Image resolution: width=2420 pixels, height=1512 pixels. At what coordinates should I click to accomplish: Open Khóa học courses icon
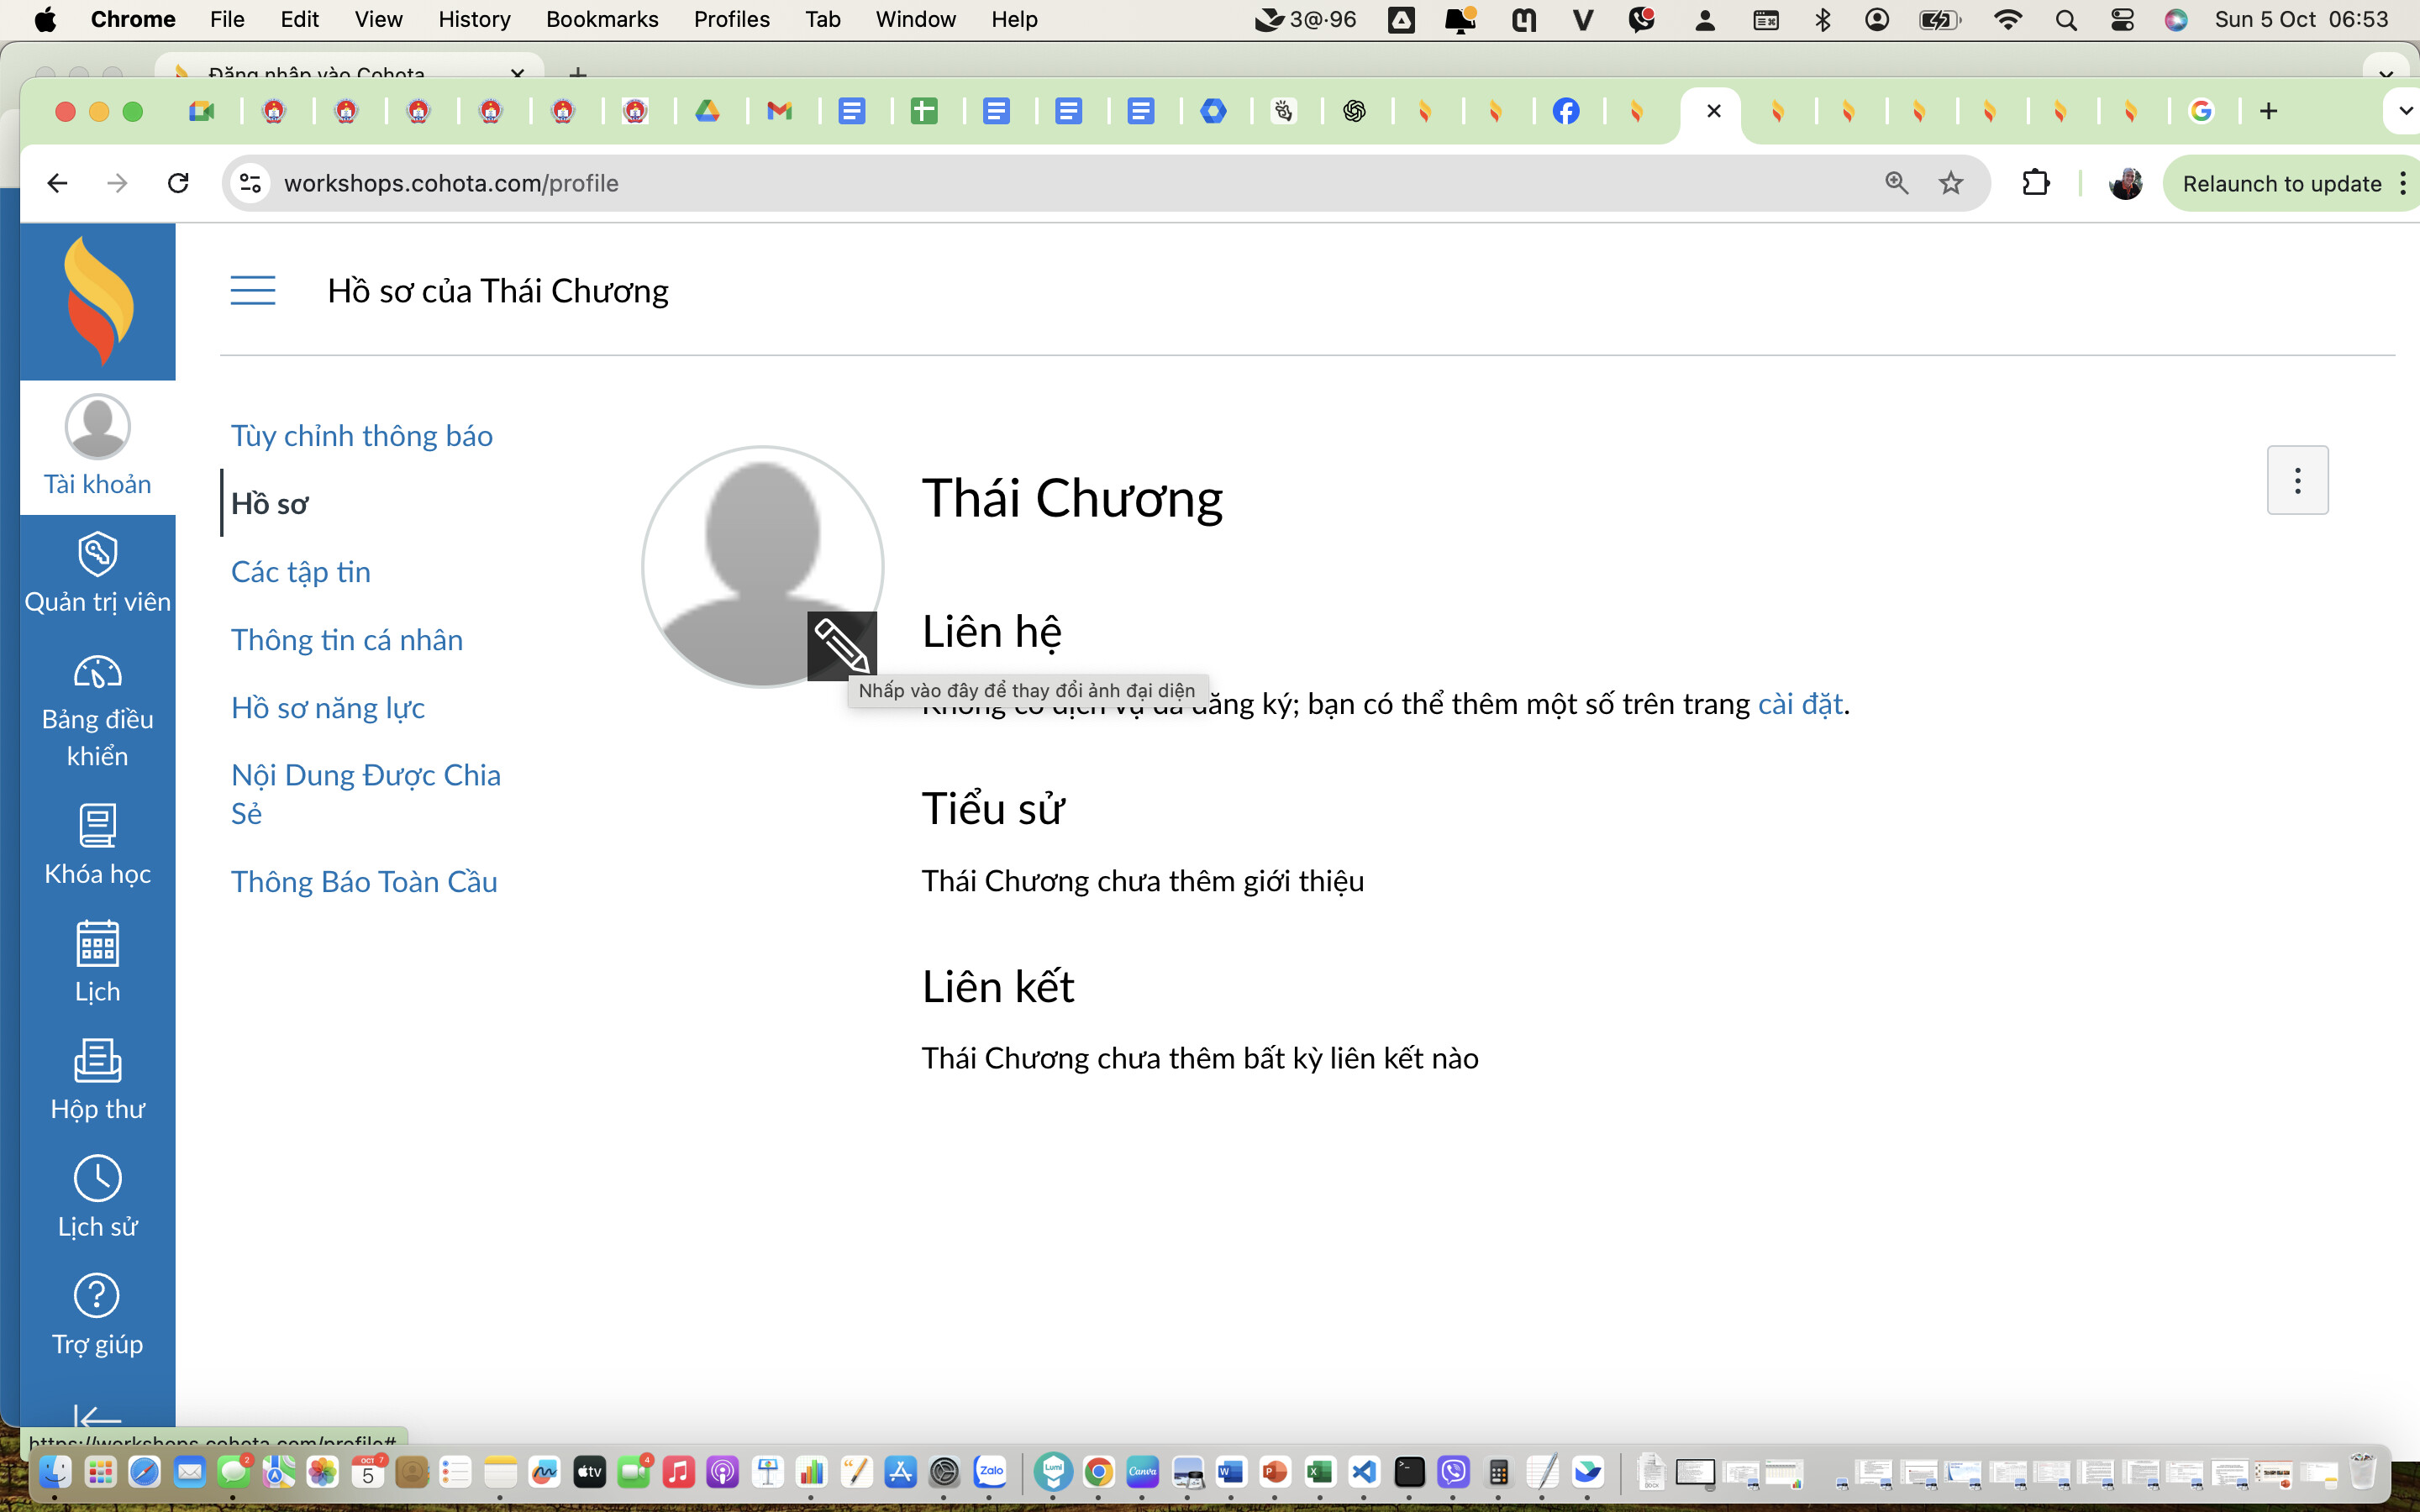(x=97, y=827)
